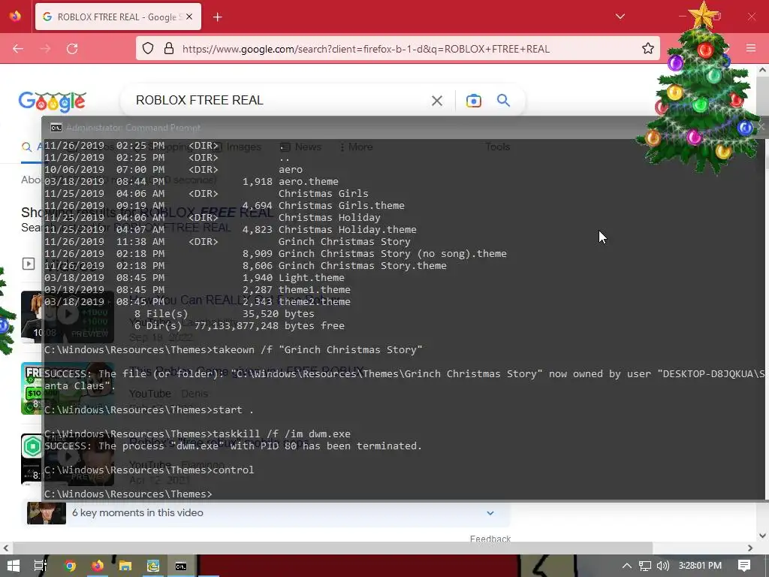Open the notification center icon
The image size is (769, 577).
[x=744, y=566]
